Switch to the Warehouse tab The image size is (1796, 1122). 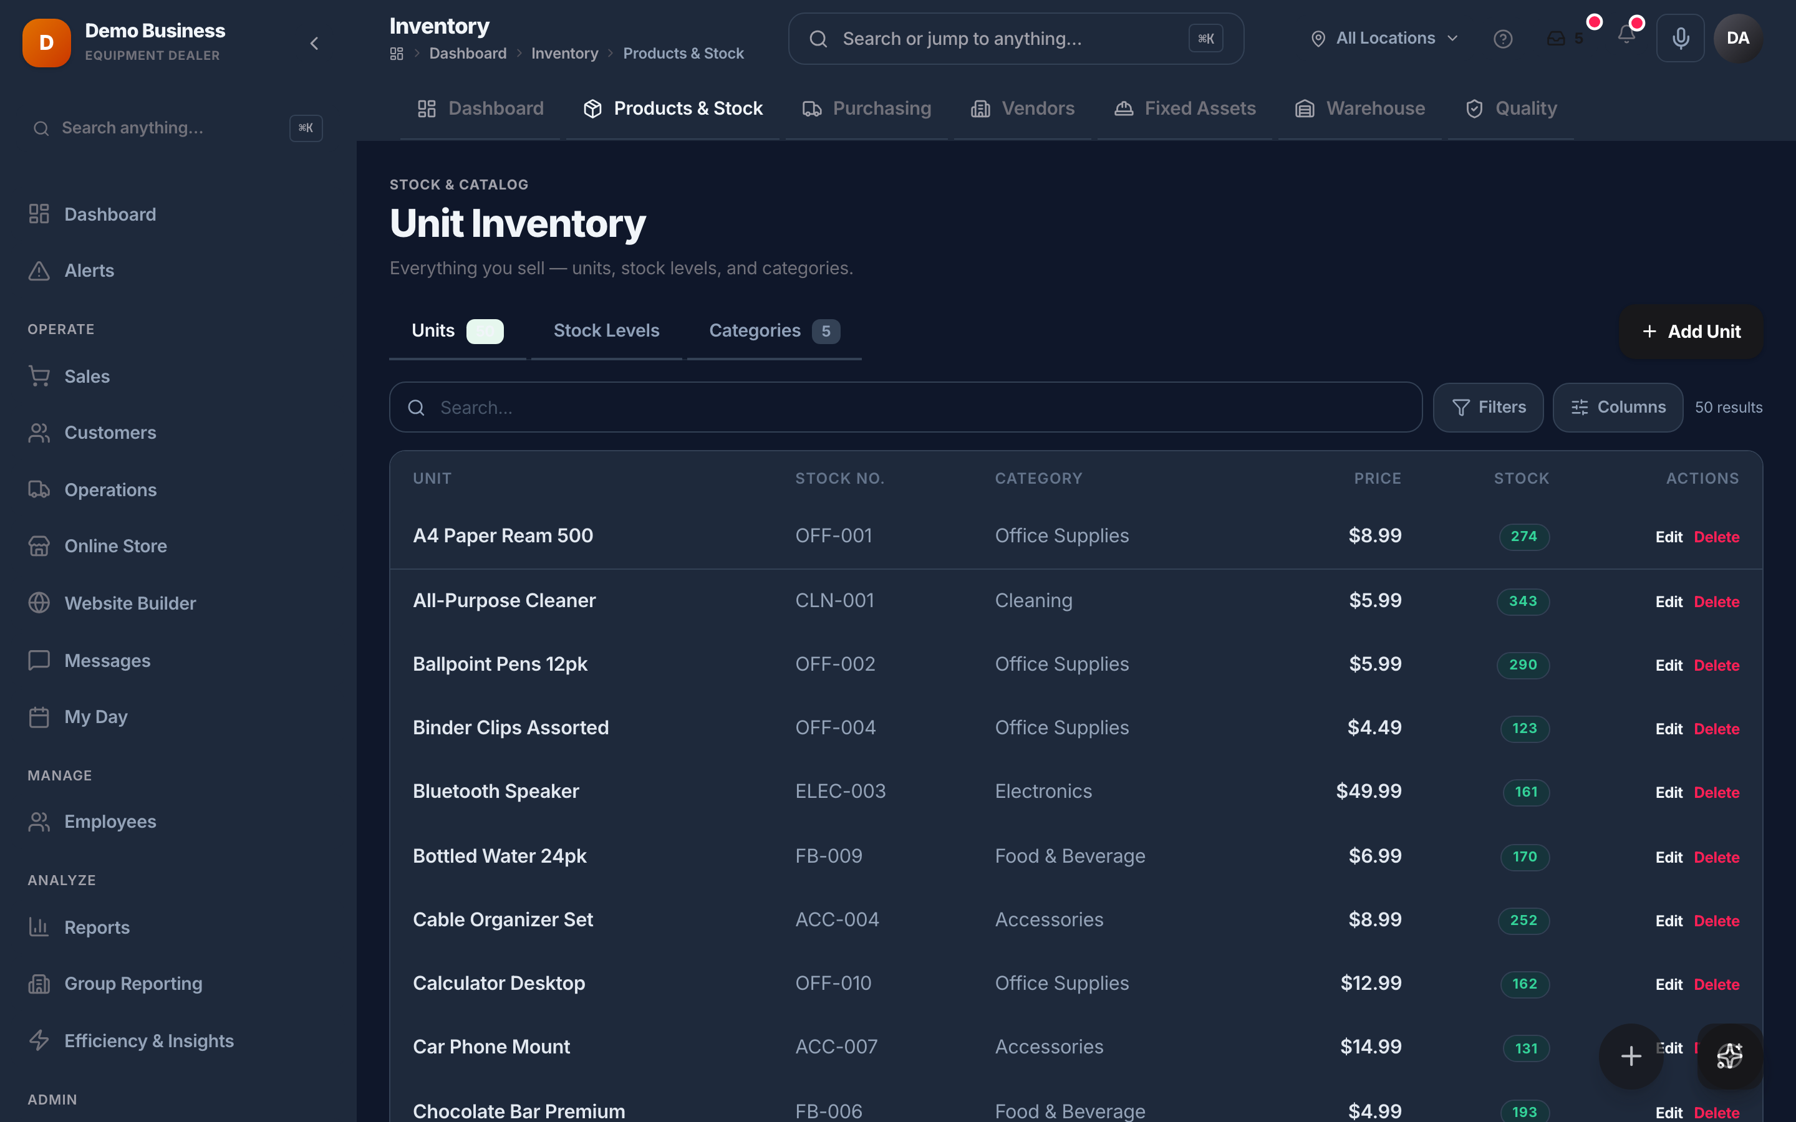[x=1360, y=108]
